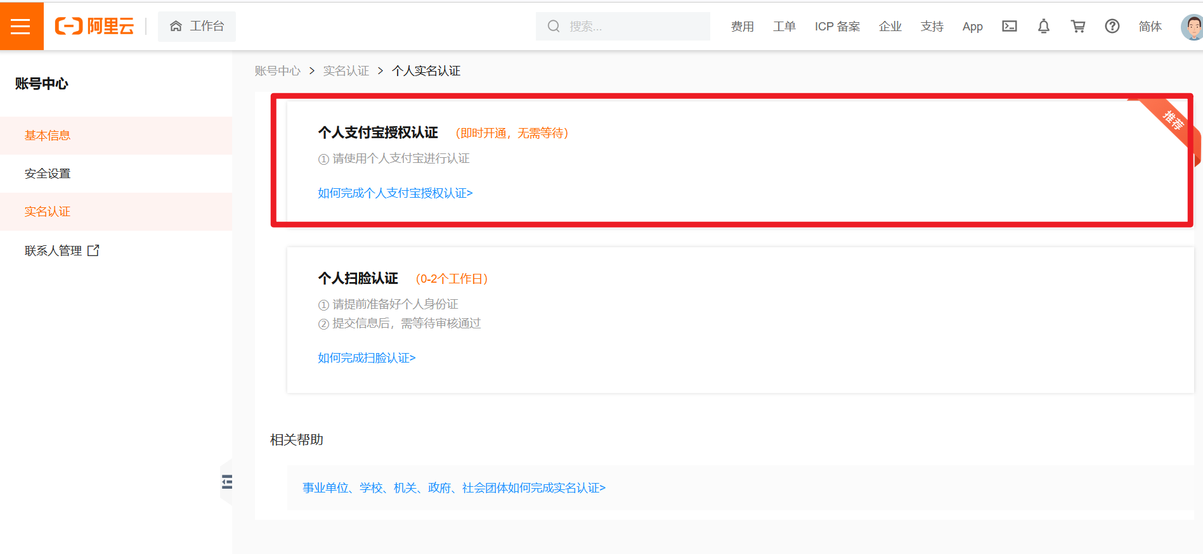Open the 费用 menu

click(x=742, y=26)
